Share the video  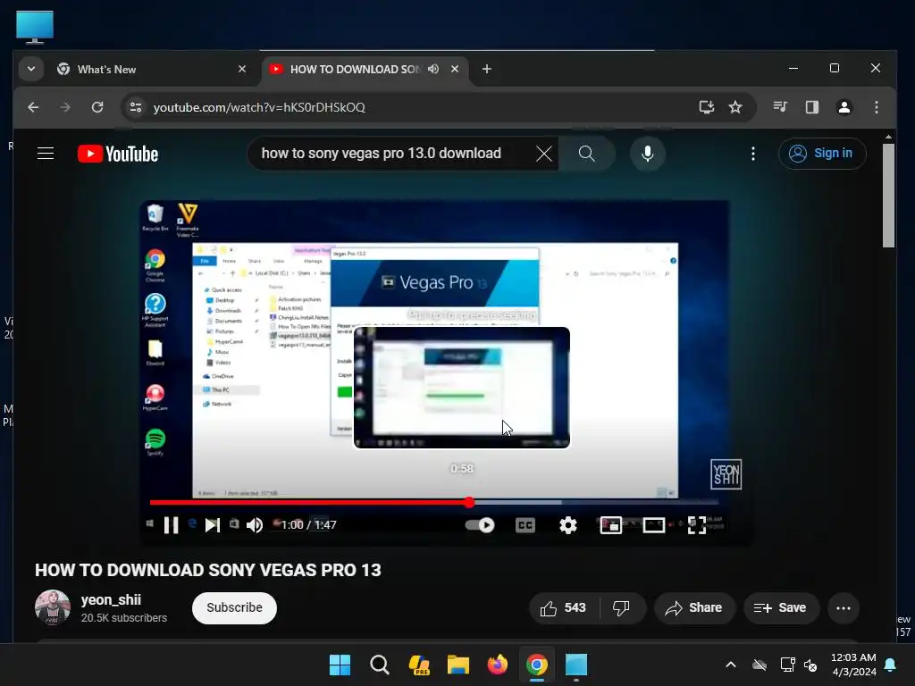(693, 607)
